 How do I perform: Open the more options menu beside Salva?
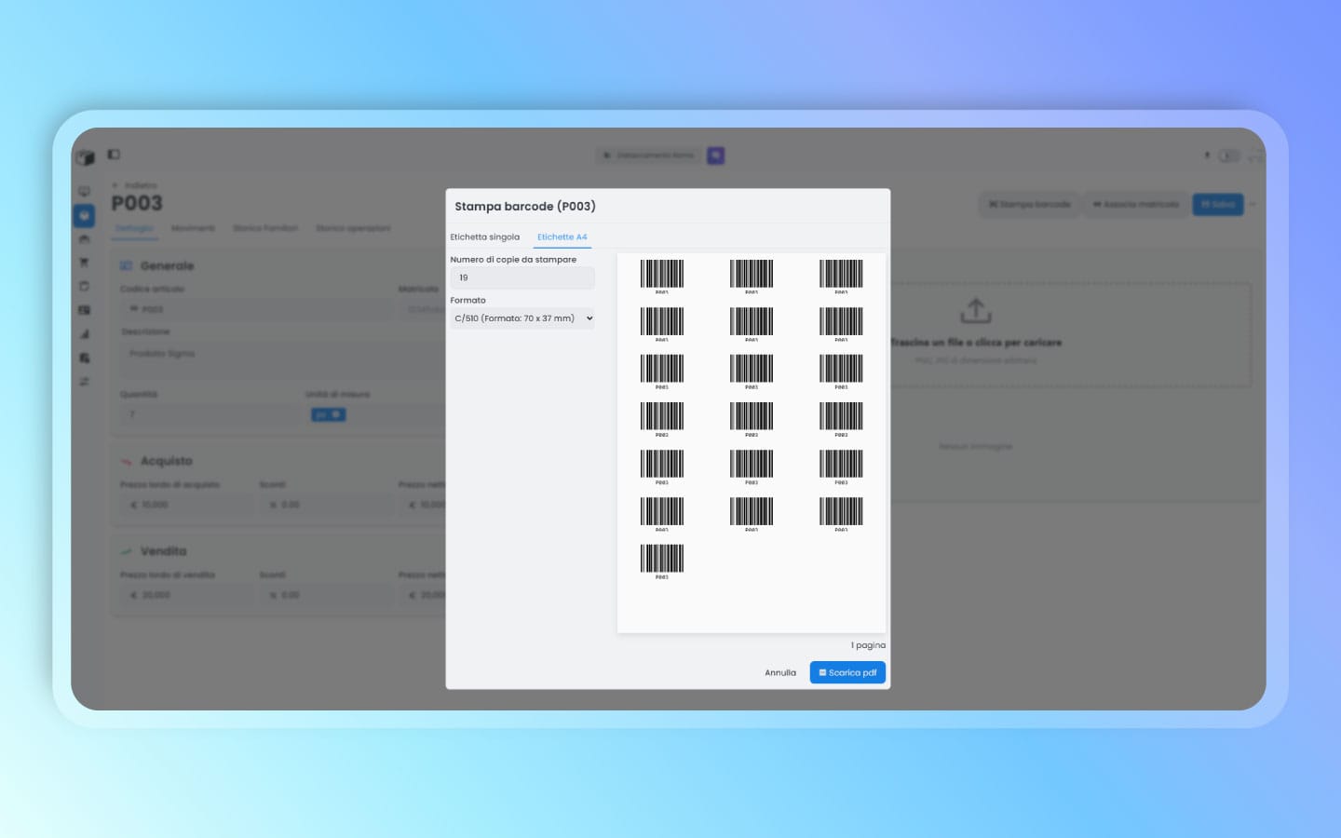pos(1253,204)
